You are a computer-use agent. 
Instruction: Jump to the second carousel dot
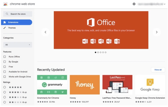pyautogui.click(x=98, y=52)
